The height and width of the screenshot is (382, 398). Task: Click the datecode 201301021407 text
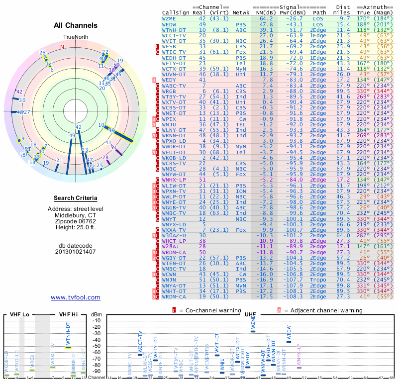(76, 252)
